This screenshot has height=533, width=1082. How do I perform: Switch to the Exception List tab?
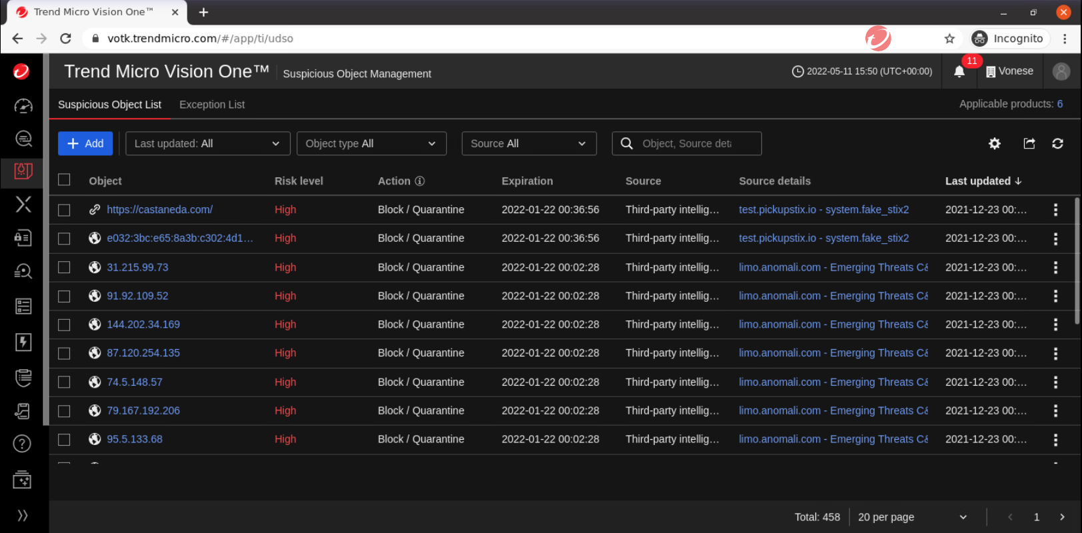pyautogui.click(x=211, y=105)
